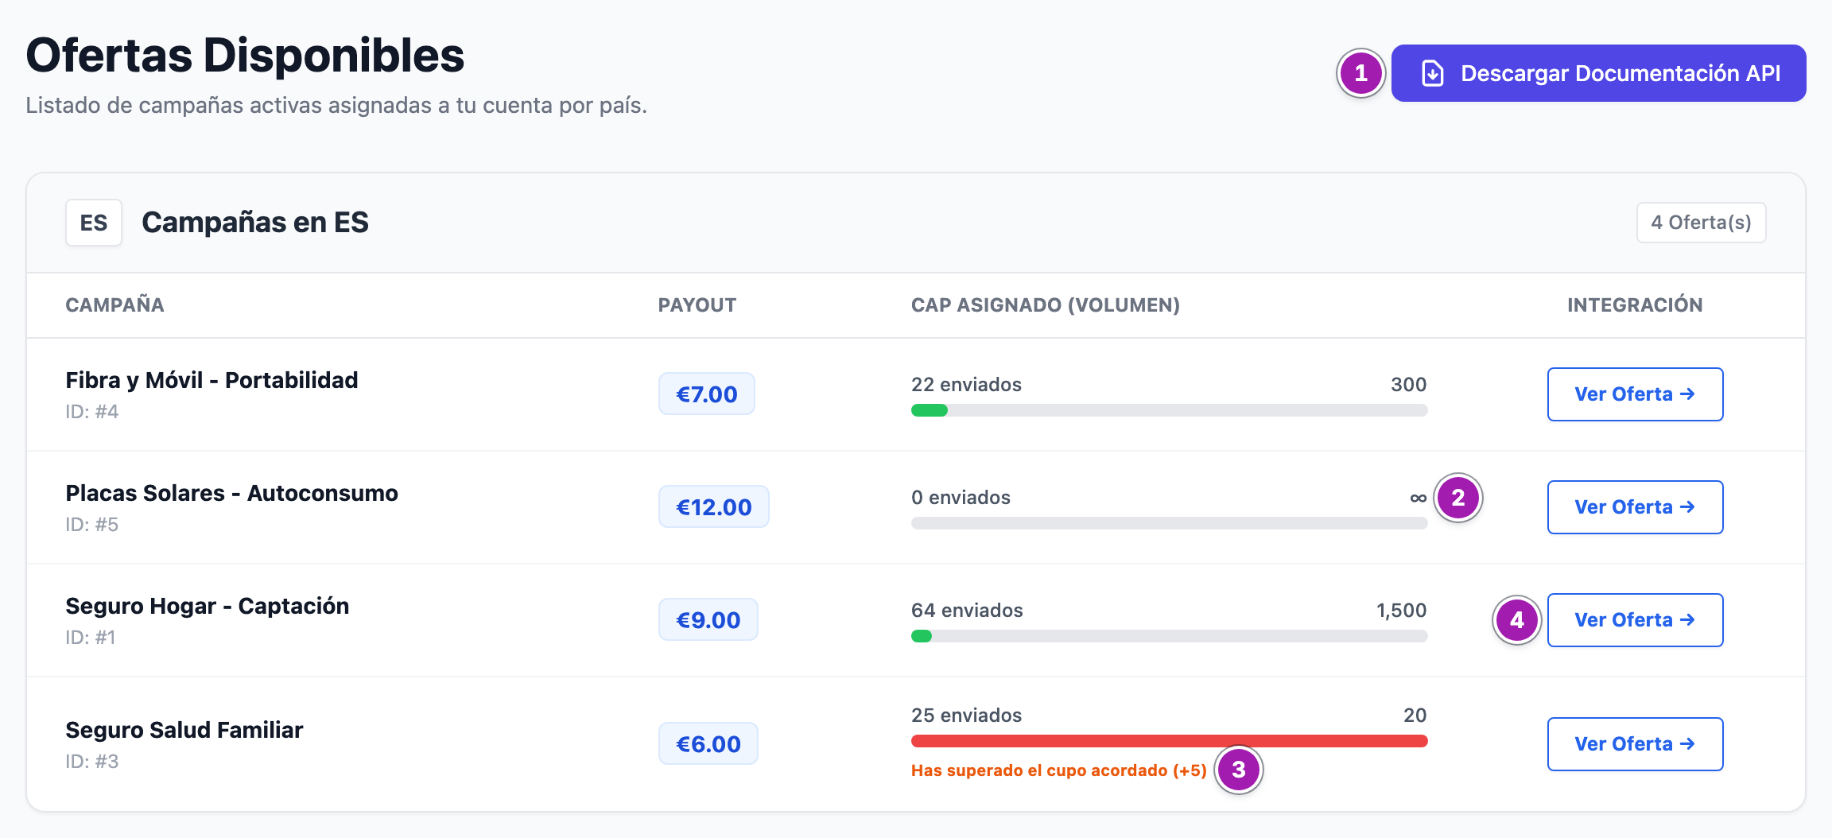1832x838 pixels.
Task: Click the ID: #3 label
Action: (91, 762)
